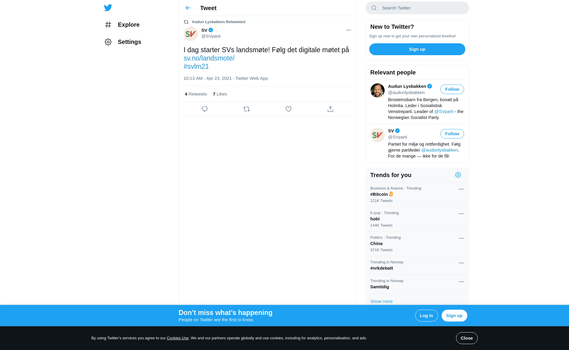Follow SV in Relevant people

[x=452, y=134]
